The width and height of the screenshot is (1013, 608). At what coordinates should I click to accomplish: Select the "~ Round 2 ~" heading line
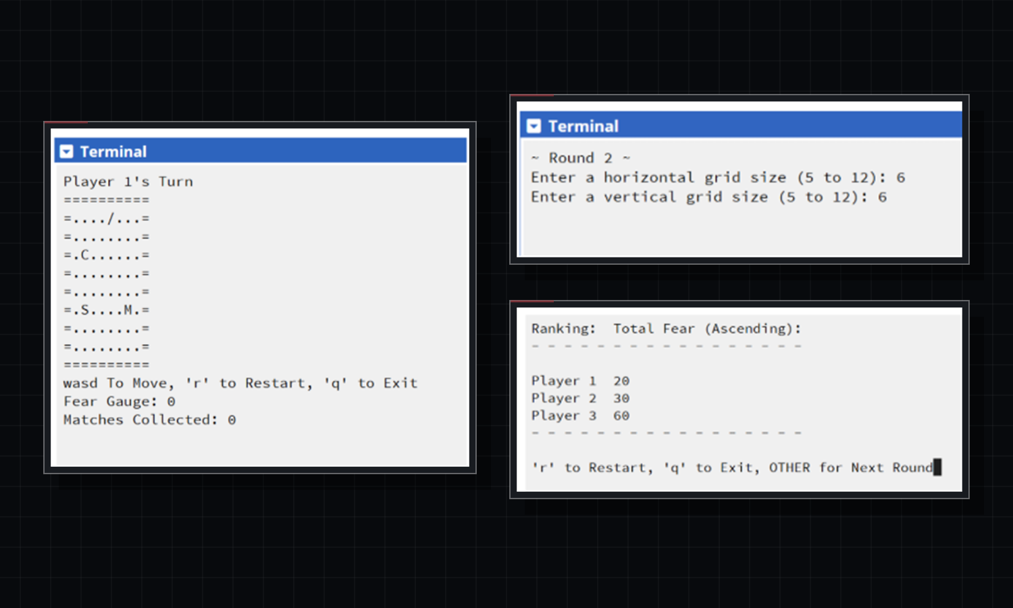tap(581, 158)
